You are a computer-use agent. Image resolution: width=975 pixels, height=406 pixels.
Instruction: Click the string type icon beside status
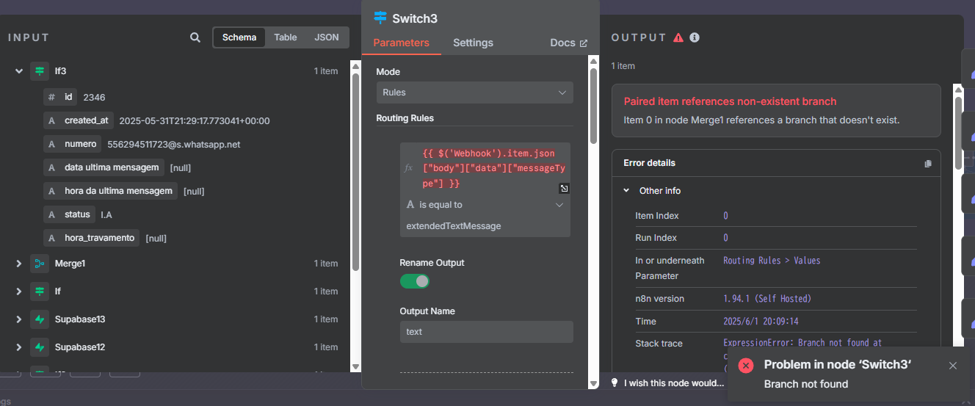click(x=51, y=214)
